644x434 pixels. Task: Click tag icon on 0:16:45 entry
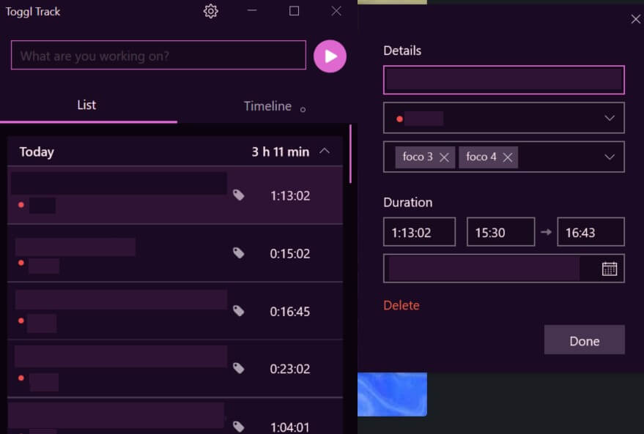point(239,311)
